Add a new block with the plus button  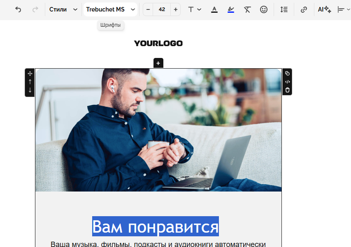[x=158, y=63]
